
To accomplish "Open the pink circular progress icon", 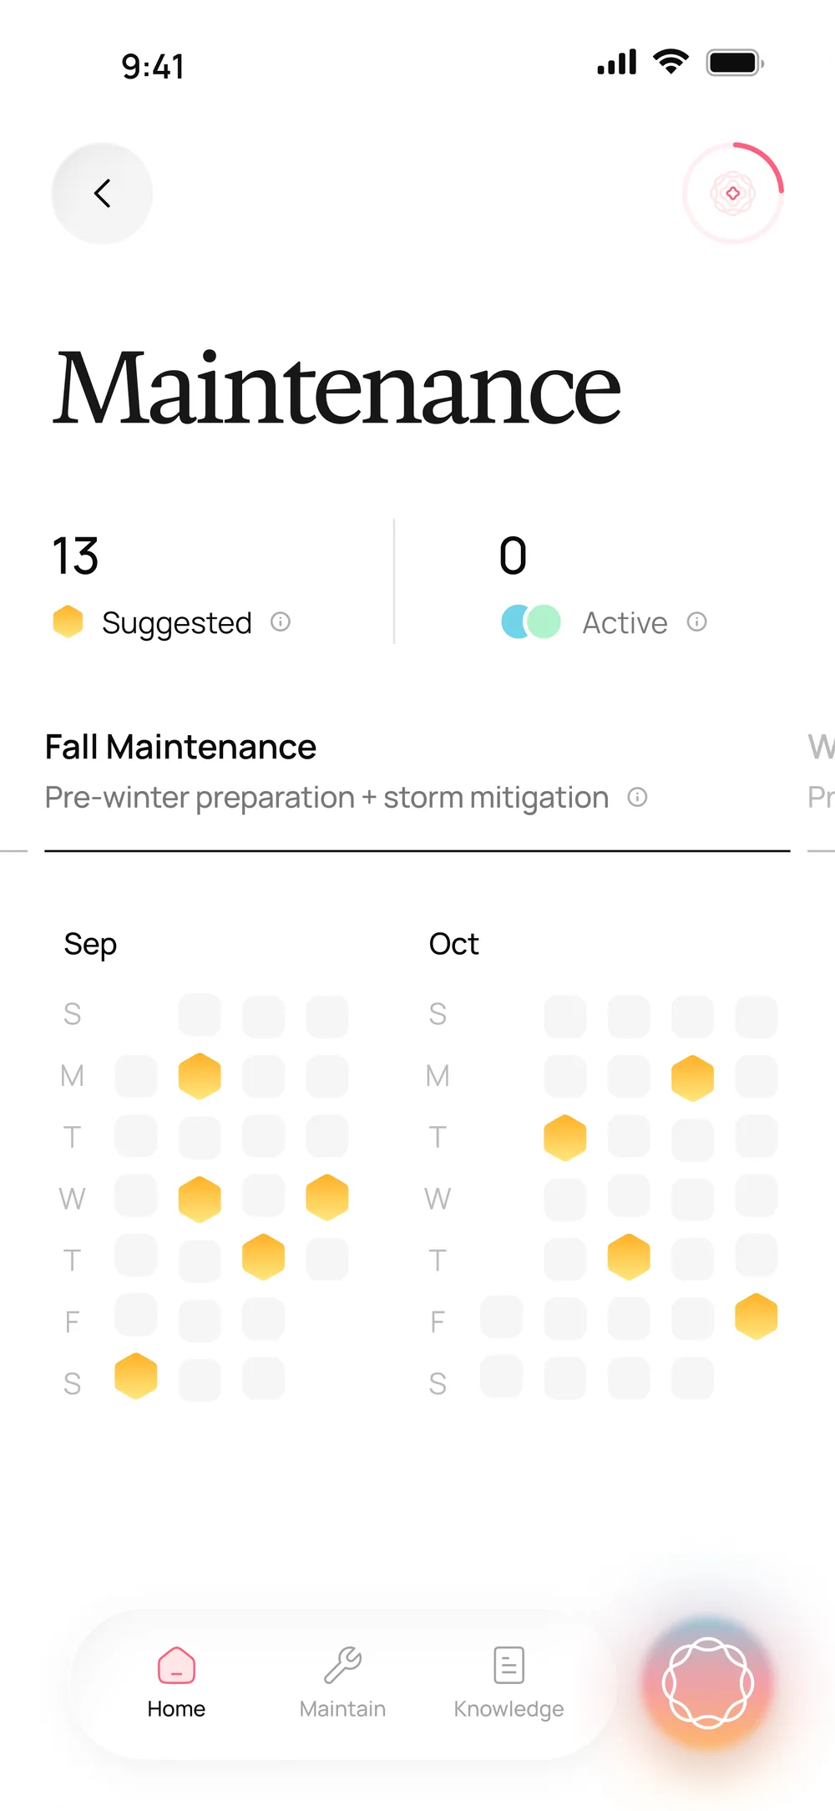I will 733,193.
